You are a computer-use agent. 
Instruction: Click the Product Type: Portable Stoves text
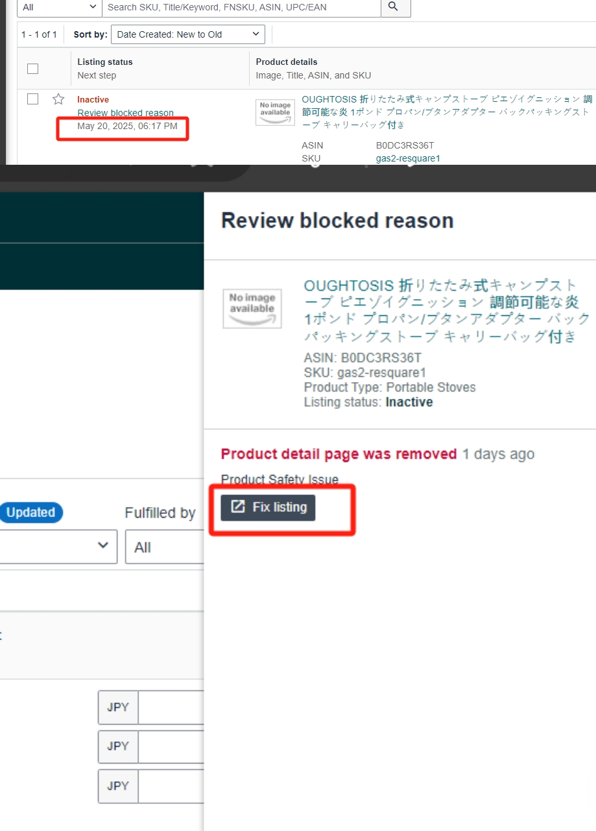390,387
